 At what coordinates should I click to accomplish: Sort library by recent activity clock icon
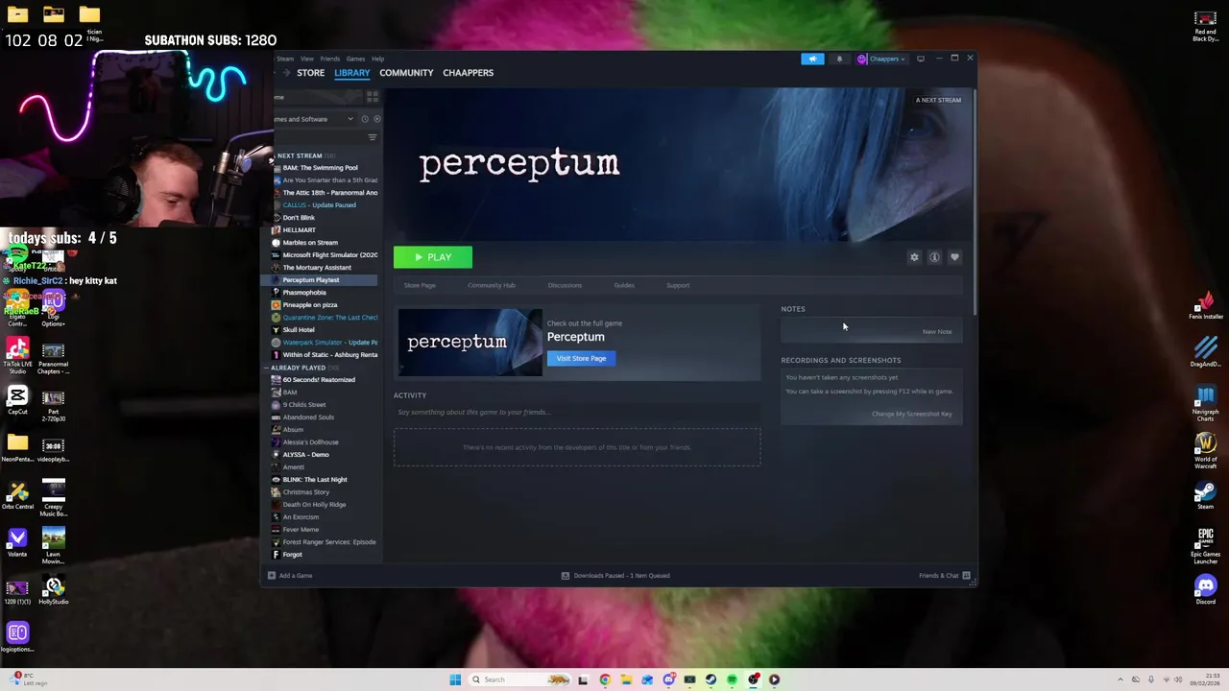[x=364, y=119]
